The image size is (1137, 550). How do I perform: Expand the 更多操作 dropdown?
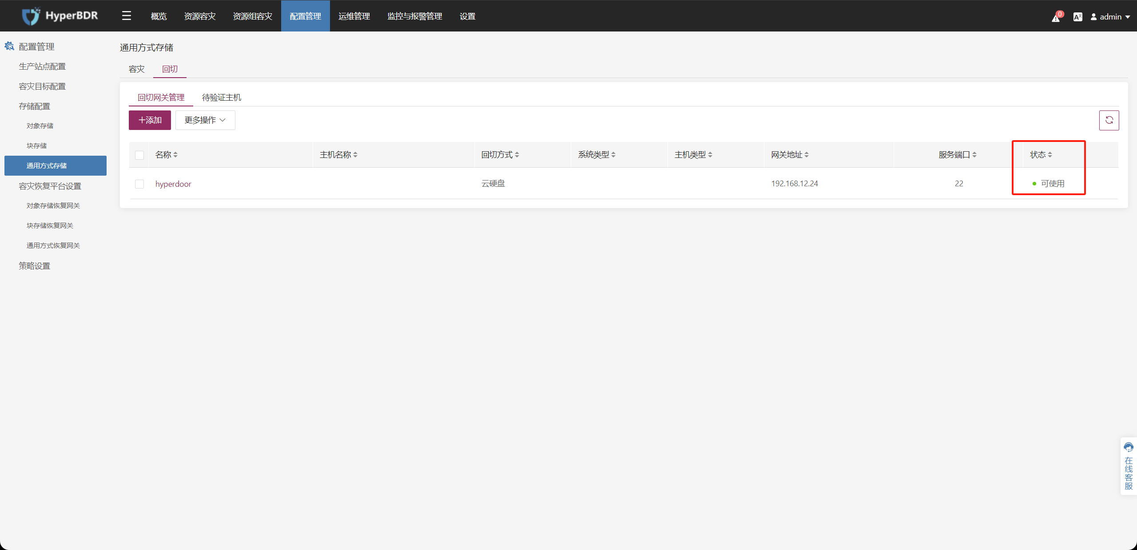coord(205,120)
